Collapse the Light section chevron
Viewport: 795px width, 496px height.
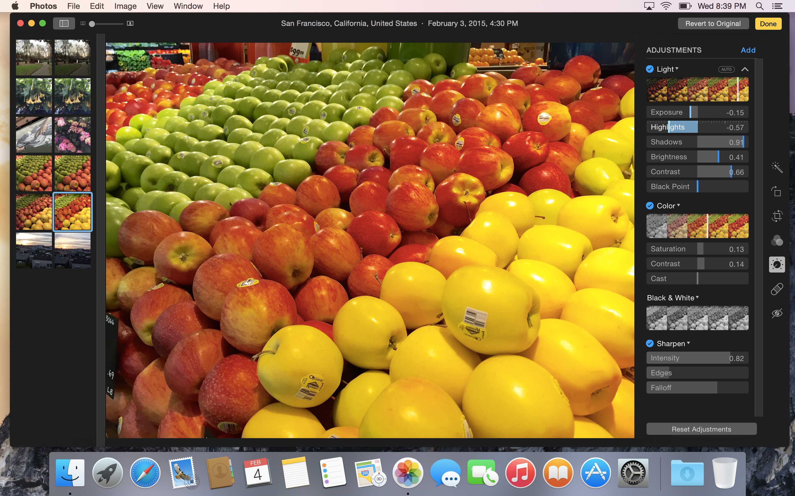745,69
